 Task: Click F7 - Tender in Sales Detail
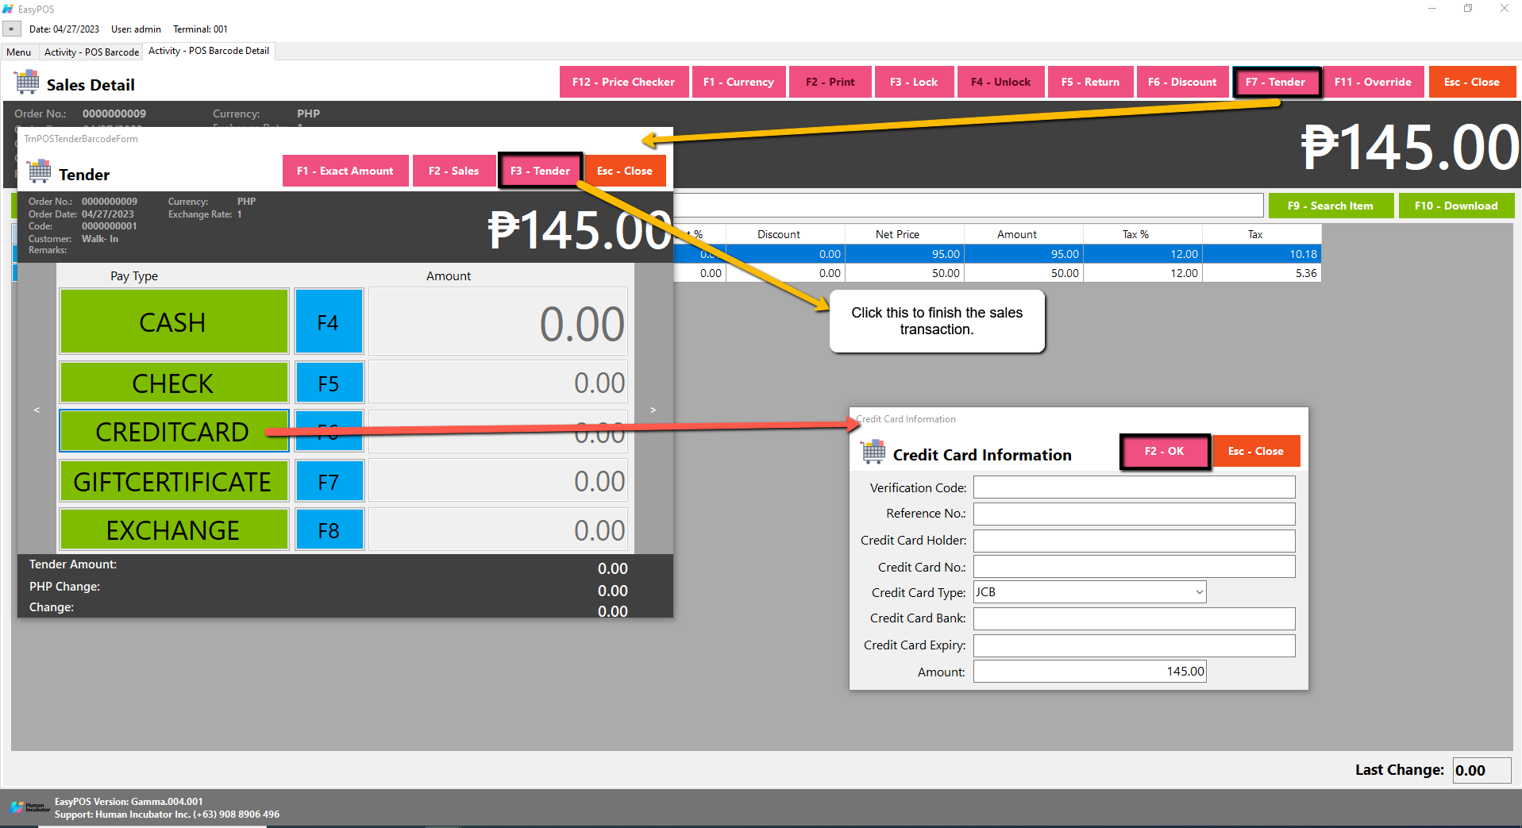click(1276, 82)
